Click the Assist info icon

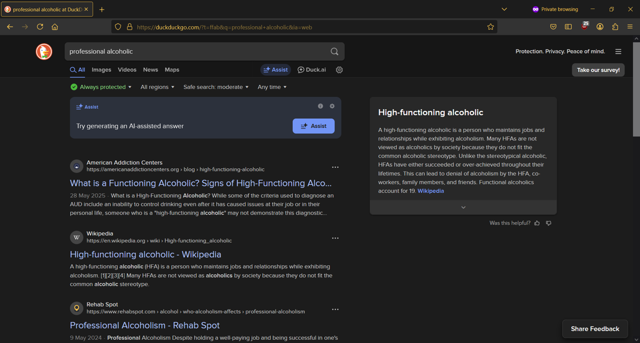pyautogui.click(x=321, y=106)
